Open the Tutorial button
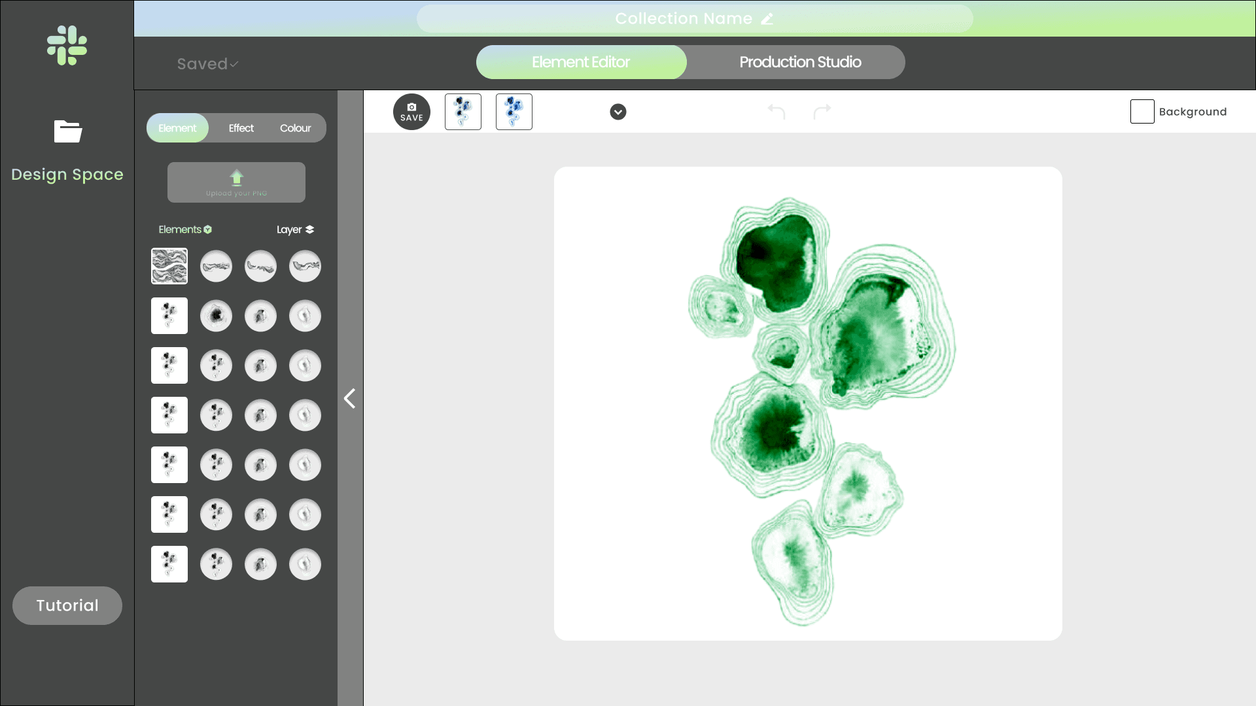The width and height of the screenshot is (1256, 706). (x=67, y=605)
